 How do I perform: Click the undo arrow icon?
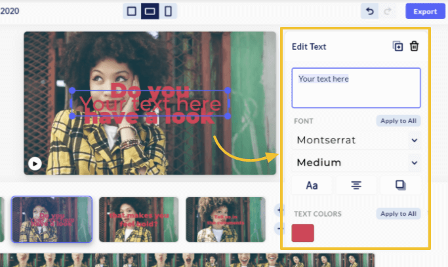point(370,11)
